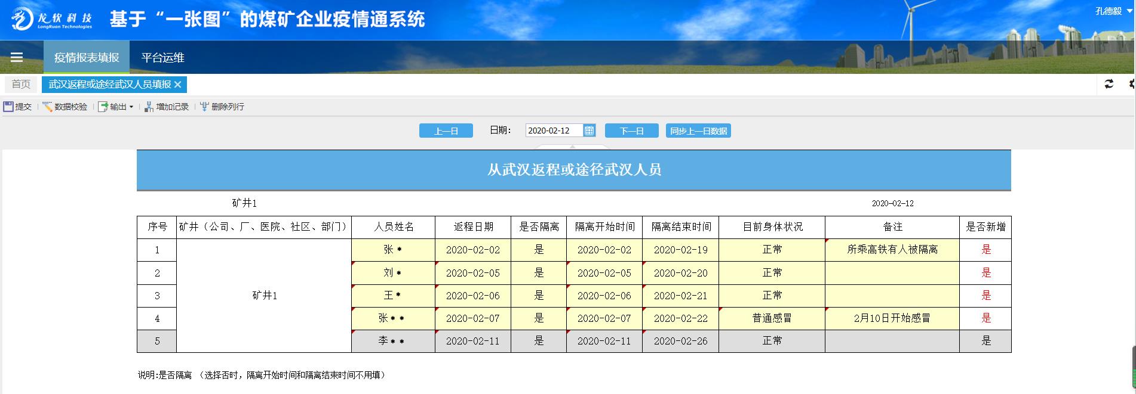Screen dimensions: 1136x394
Task: Select the remark cell 所乘高铁有人被隔离
Action: [x=892, y=250]
